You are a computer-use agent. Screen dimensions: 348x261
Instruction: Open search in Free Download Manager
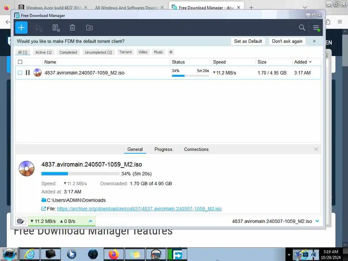(x=302, y=28)
